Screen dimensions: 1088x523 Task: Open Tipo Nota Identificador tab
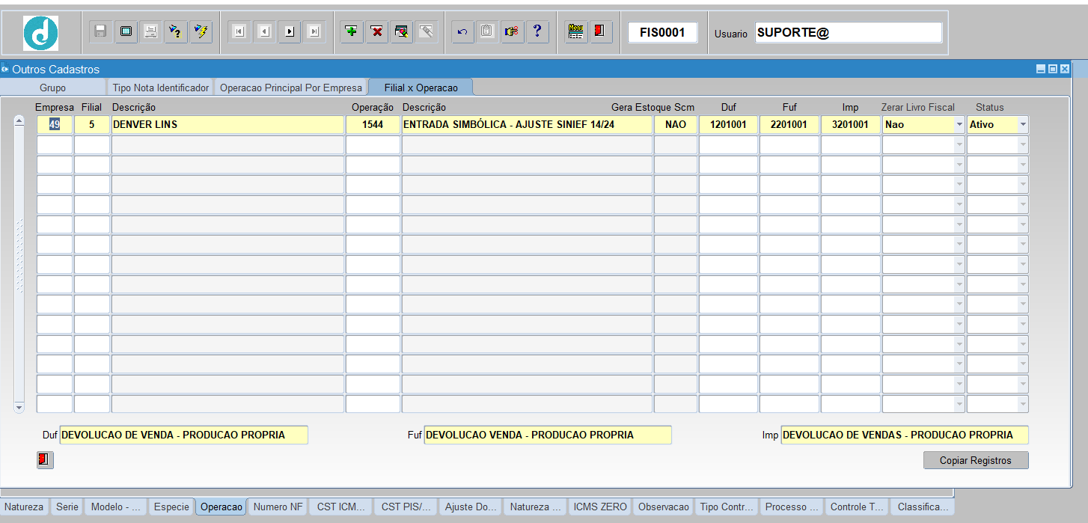point(160,88)
